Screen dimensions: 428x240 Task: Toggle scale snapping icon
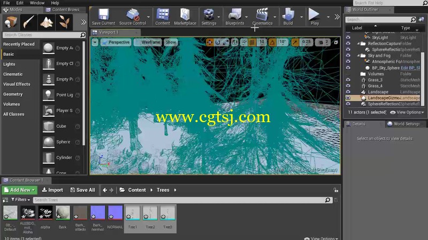pos(295,42)
